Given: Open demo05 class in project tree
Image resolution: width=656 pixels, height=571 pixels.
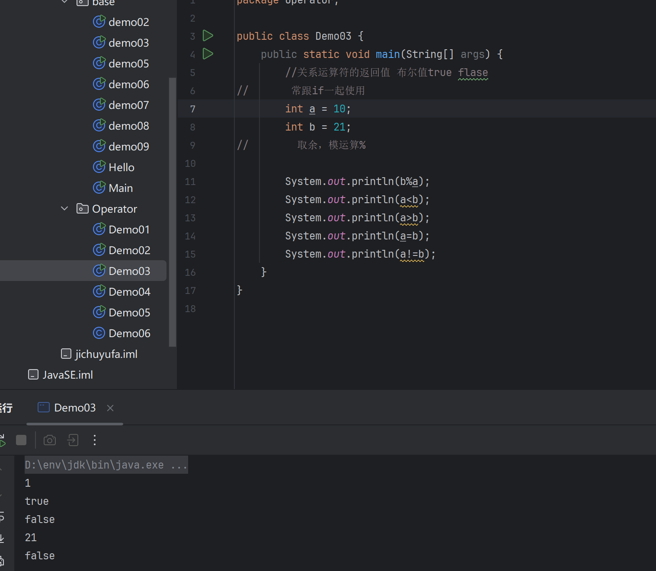Looking at the screenshot, I should click(x=129, y=64).
